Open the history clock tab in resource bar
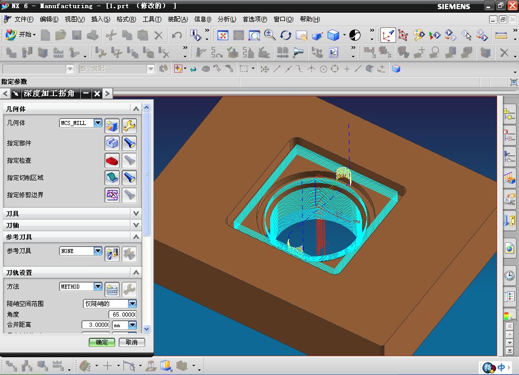 click(x=509, y=275)
